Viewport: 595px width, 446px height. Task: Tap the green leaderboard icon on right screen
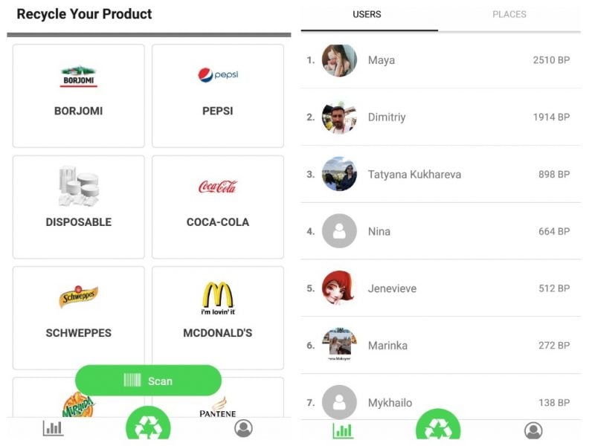pyautogui.click(x=343, y=430)
